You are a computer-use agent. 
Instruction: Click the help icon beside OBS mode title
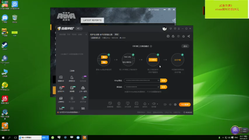tap(151, 46)
